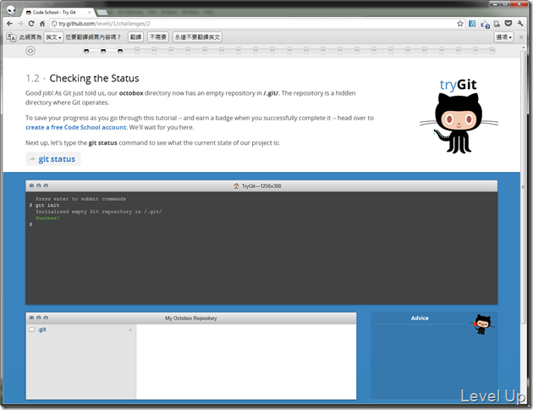Image resolution: width=533 pixels, height=410 pixels.
Task: Click 'Press enter to submit commands' hint
Action: pyautogui.click(x=80, y=199)
